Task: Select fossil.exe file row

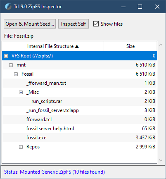Action: [79, 138]
